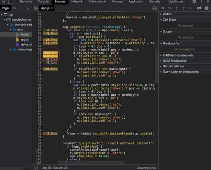This screenshot has width=211, height=170.
Task: Click the Coverage: n/a status text
Action: [146, 168]
